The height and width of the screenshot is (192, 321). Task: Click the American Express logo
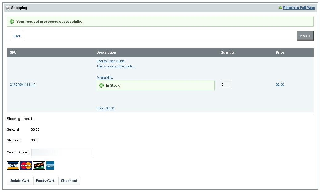click(x=50, y=165)
